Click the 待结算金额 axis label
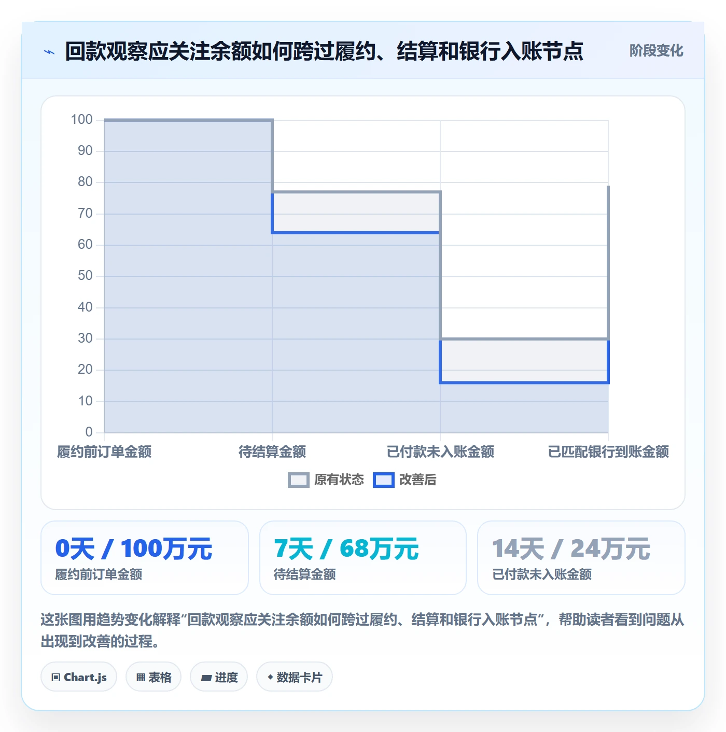The image size is (726, 732). coord(272,452)
